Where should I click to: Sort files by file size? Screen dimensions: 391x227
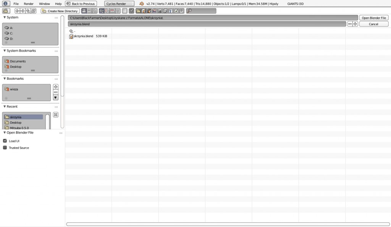tap(118, 11)
